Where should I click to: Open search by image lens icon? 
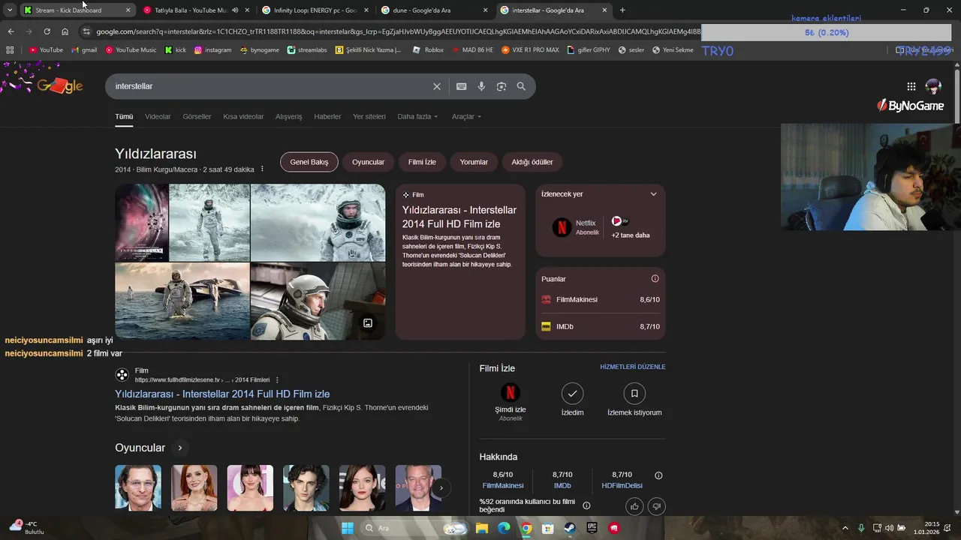(x=502, y=86)
